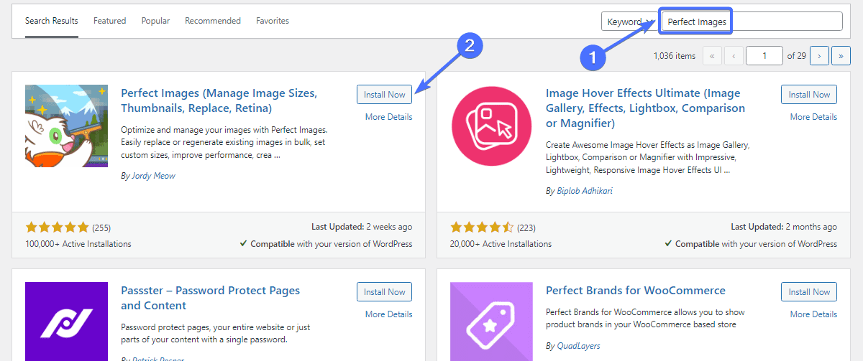Go to the next results page
This screenshot has width=863, height=361.
(x=819, y=55)
